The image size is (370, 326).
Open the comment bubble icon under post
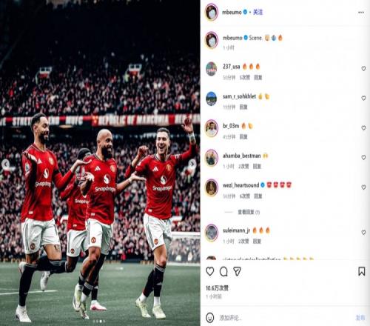223,271
